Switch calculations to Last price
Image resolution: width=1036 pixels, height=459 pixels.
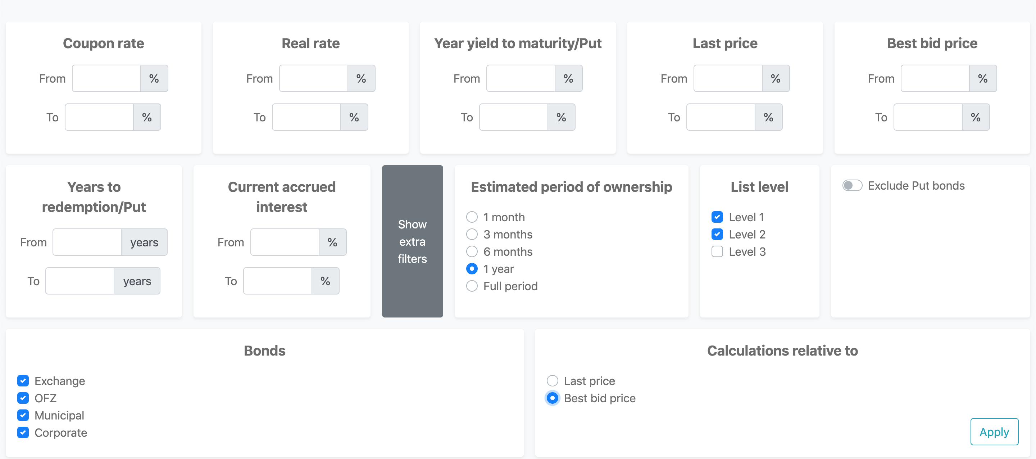coord(552,381)
